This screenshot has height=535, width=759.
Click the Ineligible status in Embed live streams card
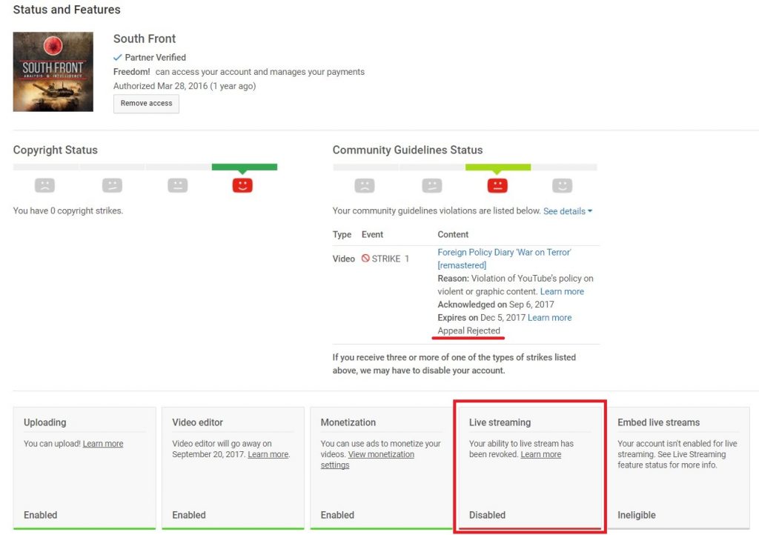[x=637, y=515]
